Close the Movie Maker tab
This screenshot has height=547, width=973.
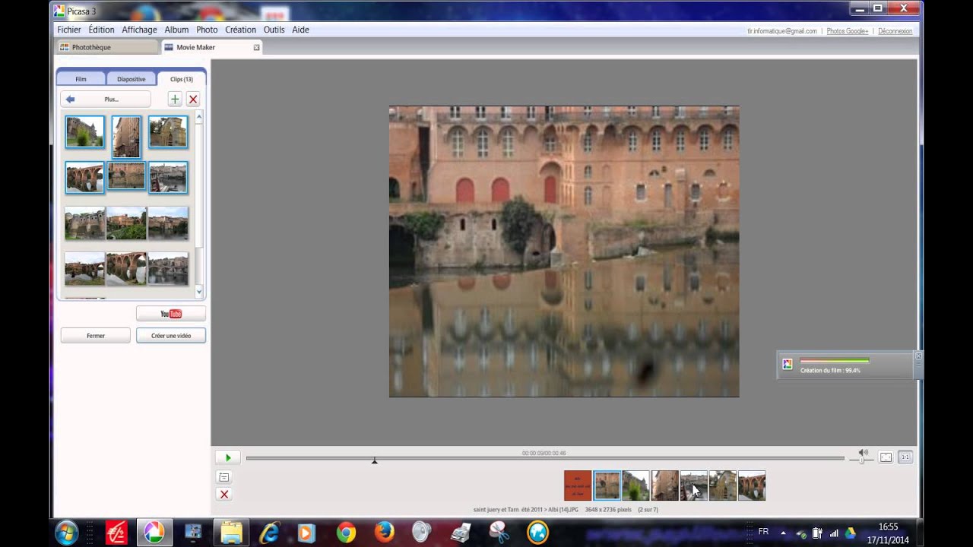(x=256, y=47)
